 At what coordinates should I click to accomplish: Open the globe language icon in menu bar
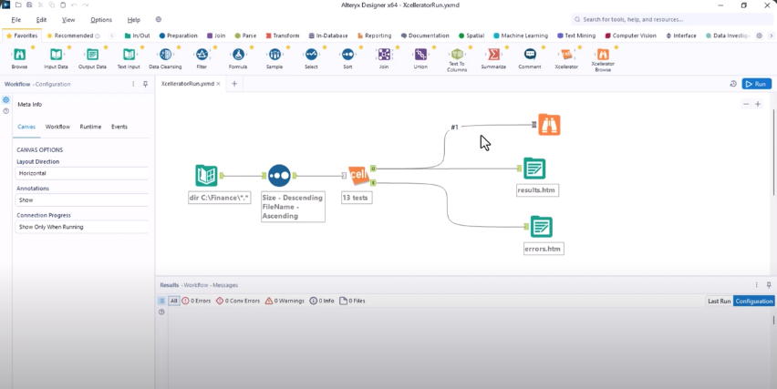pyautogui.click(x=159, y=20)
